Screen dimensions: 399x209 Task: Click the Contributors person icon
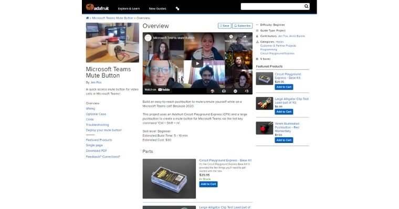point(257,36)
